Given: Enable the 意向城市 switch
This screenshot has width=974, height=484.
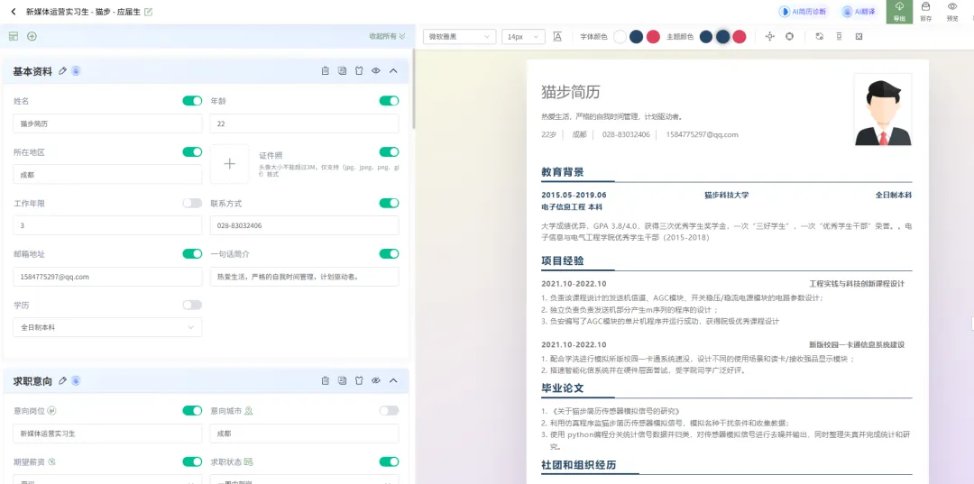Looking at the screenshot, I should point(389,410).
